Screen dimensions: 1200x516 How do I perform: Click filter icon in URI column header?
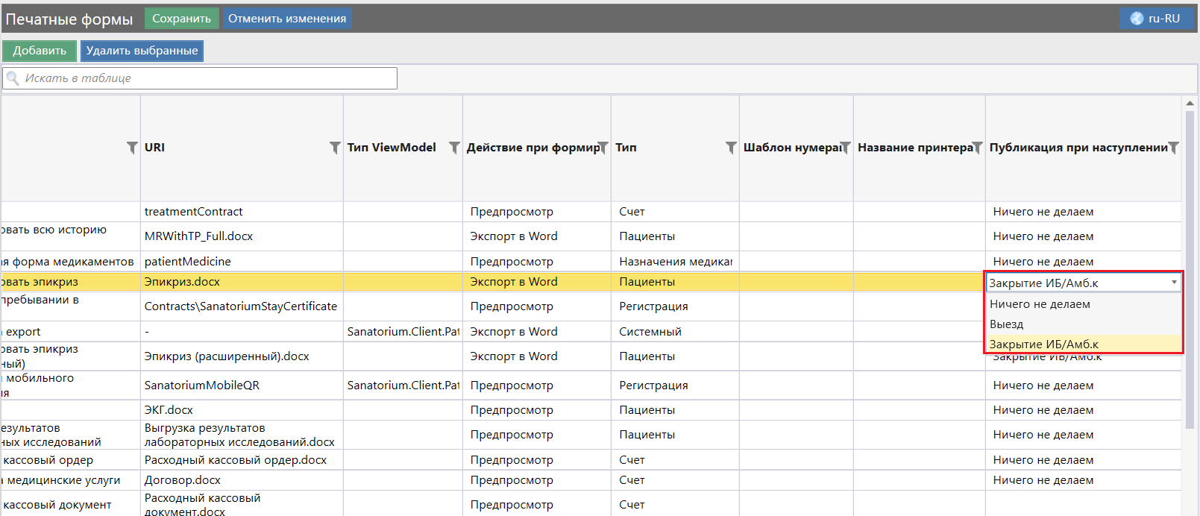[335, 148]
